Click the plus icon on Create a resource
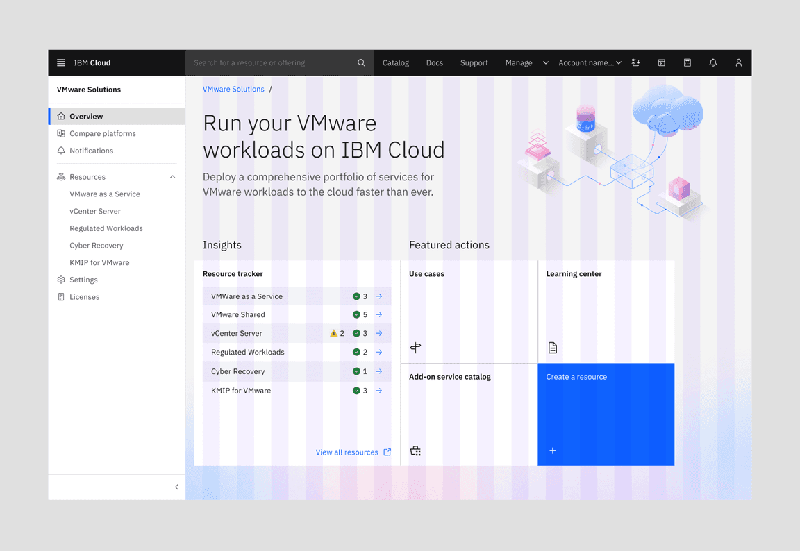The width and height of the screenshot is (800, 551). click(553, 450)
